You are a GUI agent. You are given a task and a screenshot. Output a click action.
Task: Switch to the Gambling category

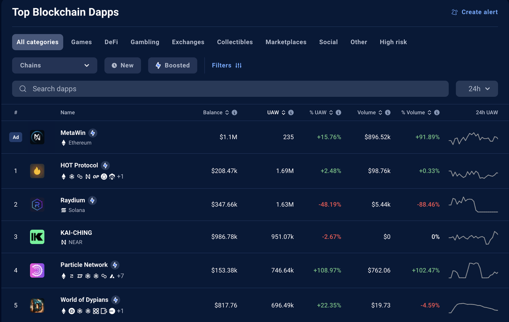(145, 42)
